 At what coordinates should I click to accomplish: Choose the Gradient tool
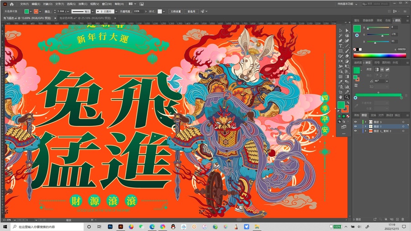pos(347,77)
